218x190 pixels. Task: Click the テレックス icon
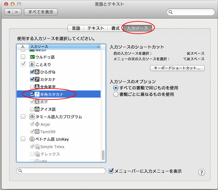tap(37, 154)
